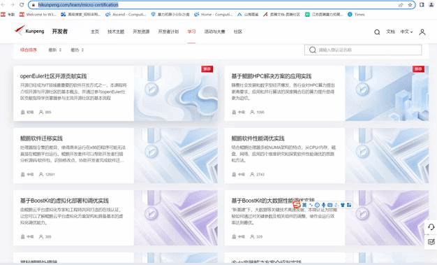Screen dimensions: 437x265
Task: Click the browser reload icon
Action: point(22,5)
